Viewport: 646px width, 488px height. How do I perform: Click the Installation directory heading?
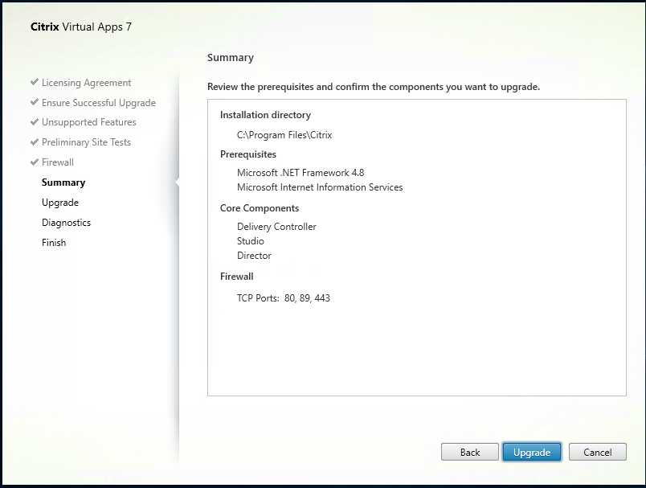point(265,115)
